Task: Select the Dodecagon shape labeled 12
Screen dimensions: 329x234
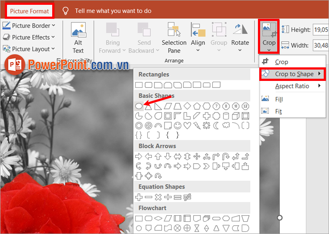Action: [x=246, y=106]
